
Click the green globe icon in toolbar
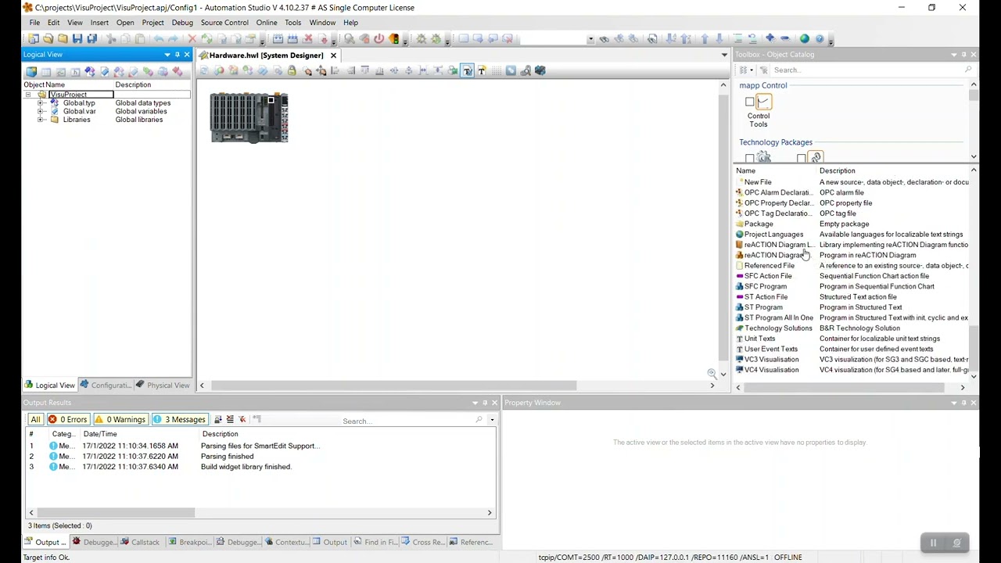804,38
